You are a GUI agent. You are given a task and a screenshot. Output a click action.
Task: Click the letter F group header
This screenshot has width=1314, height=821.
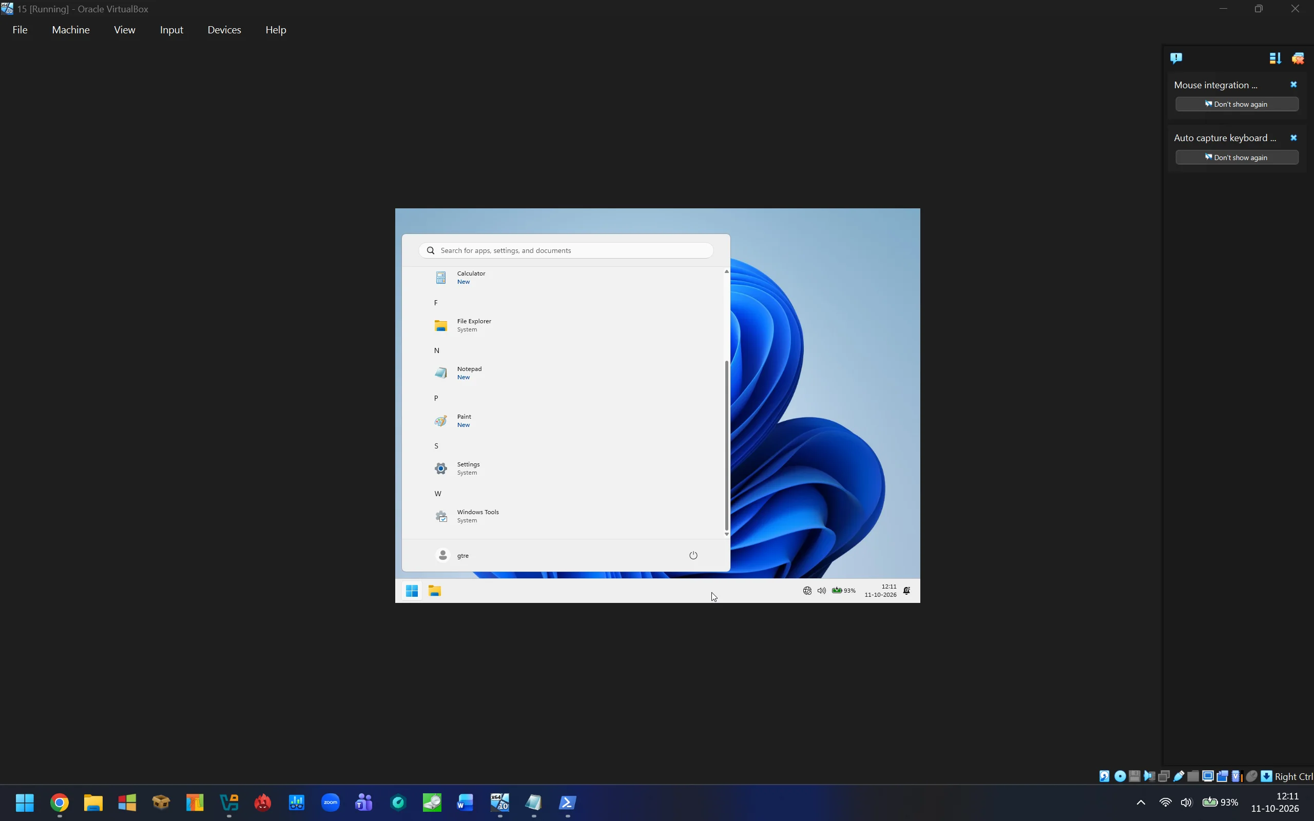click(435, 303)
